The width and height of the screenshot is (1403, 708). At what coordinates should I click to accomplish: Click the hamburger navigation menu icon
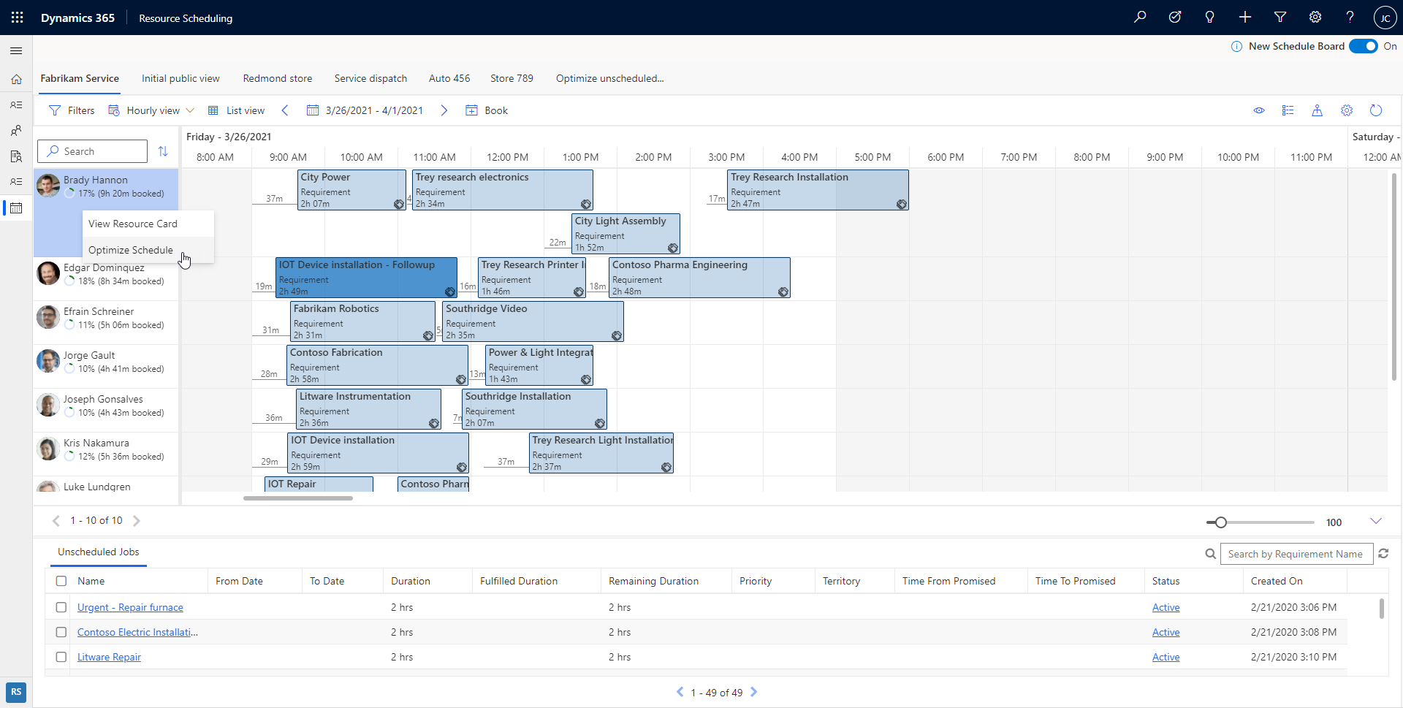click(16, 50)
